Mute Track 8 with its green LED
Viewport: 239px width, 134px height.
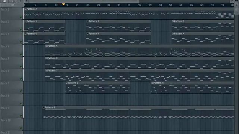click(21, 103)
